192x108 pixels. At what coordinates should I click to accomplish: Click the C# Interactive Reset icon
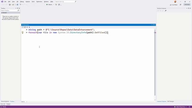23,27
